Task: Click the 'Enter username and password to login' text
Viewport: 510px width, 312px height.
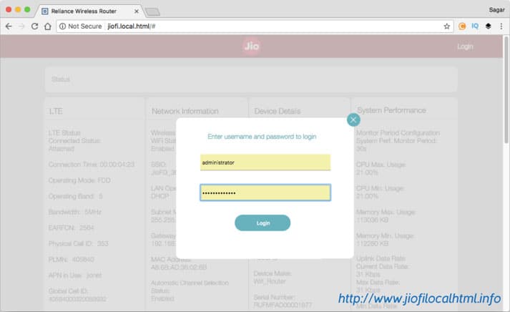Action: 262,137
